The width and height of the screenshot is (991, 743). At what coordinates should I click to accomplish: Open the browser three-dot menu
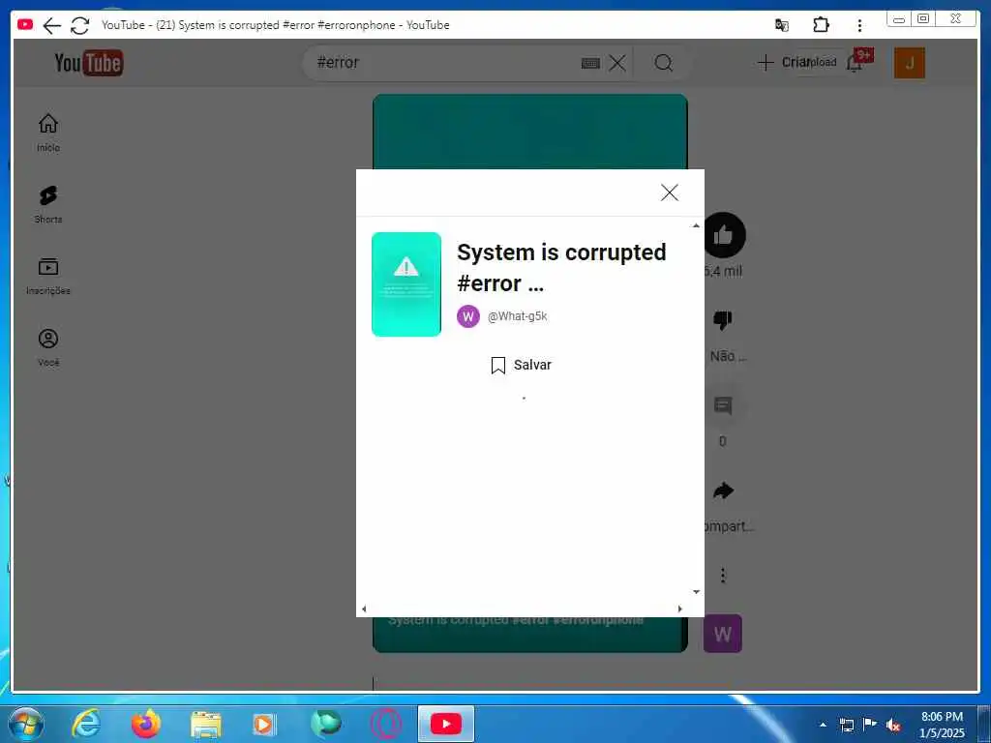(859, 25)
